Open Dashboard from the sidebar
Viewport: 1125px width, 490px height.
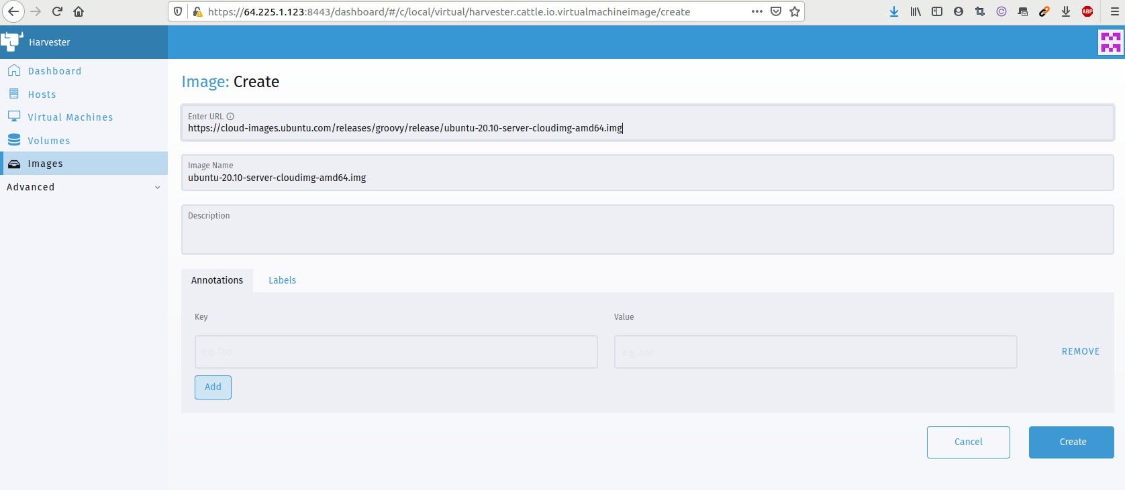pyautogui.click(x=54, y=71)
